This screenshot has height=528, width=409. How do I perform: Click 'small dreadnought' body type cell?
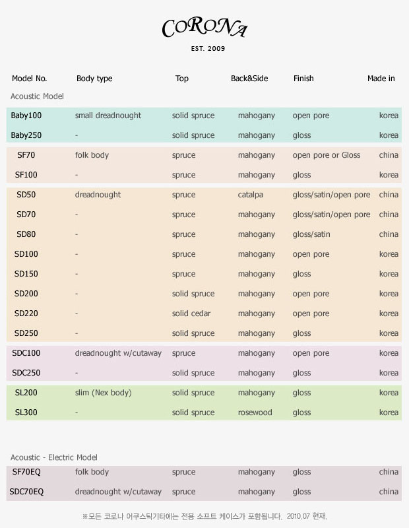pos(108,115)
